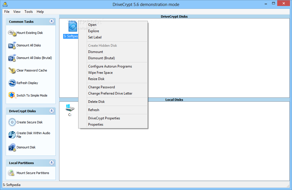
Task: Click the Dismount Disk link text
Action: click(26, 147)
